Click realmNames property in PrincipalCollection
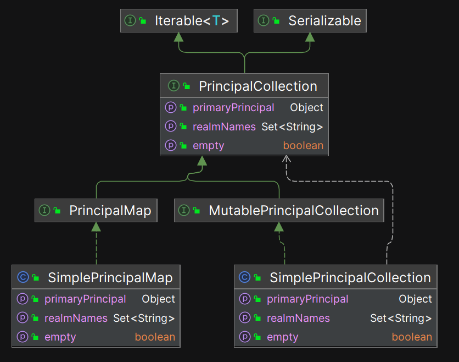The width and height of the screenshot is (459, 362). pyautogui.click(x=224, y=127)
